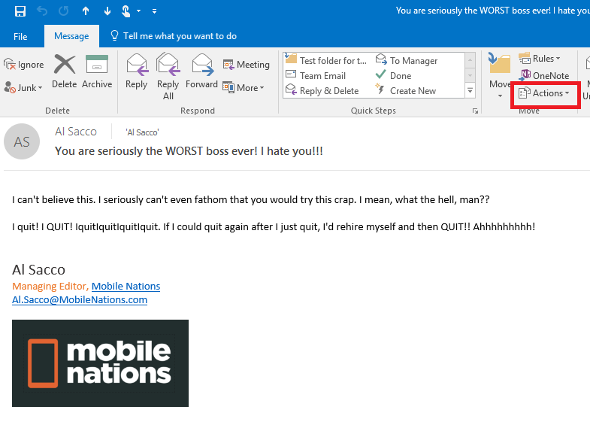Open the Rules dropdown

point(540,59)
